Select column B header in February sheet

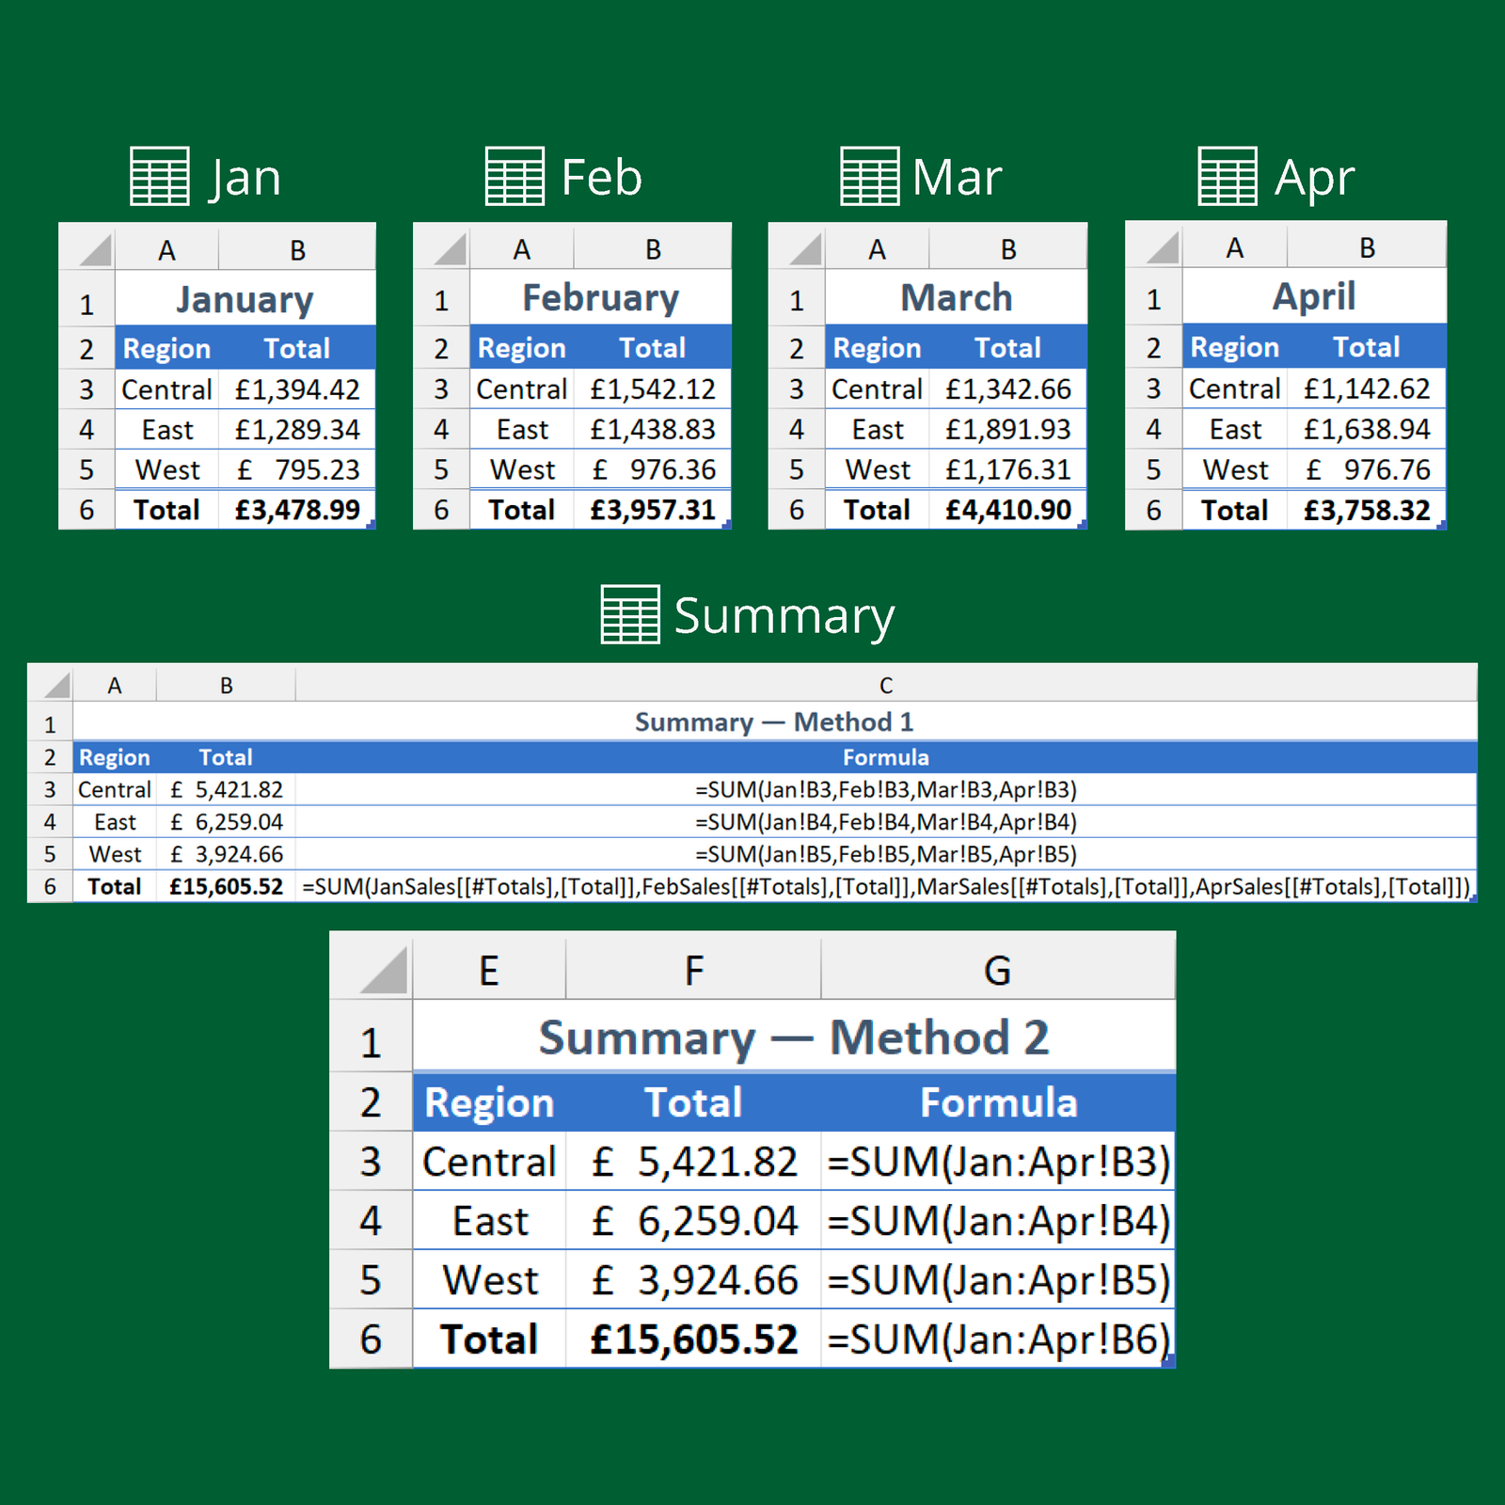[x=653, y=249]
